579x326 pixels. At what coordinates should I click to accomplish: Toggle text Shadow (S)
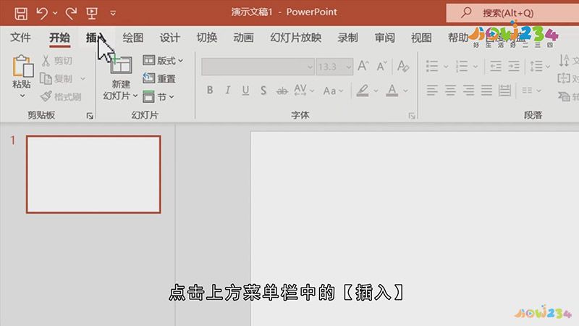[x=263, y=90]
